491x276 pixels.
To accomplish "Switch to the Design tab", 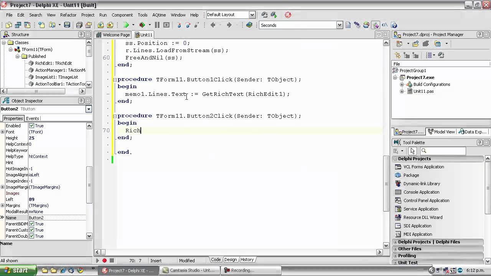I will coord(230,260).
